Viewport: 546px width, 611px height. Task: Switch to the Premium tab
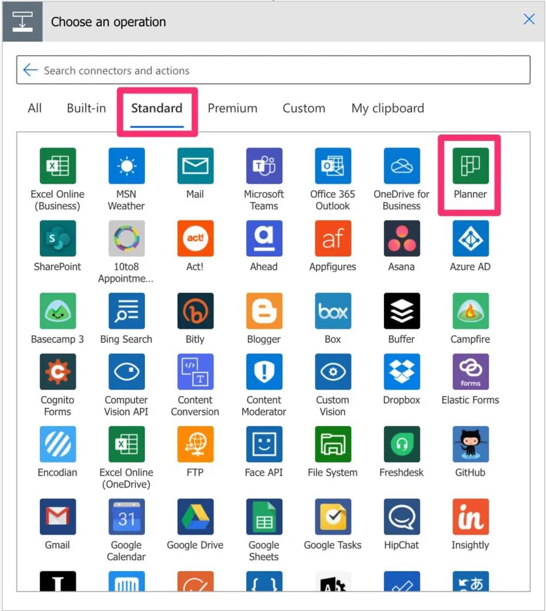[x=232, y=108]
